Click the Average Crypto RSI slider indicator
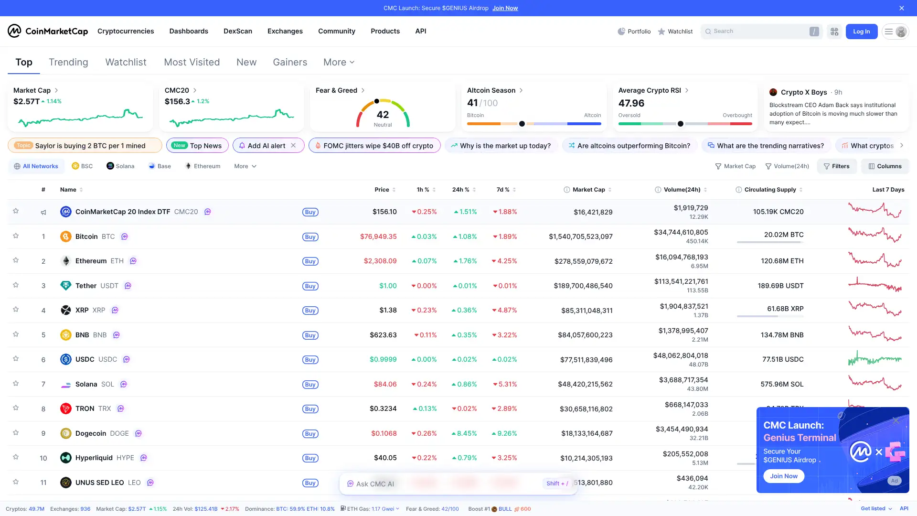The width and height of the screenshot is (917, 516). click(681, 124)
